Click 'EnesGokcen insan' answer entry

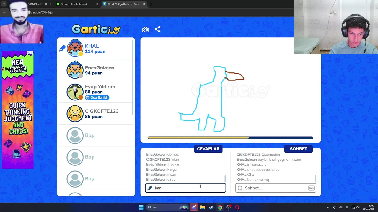click(x=161, y=175)
